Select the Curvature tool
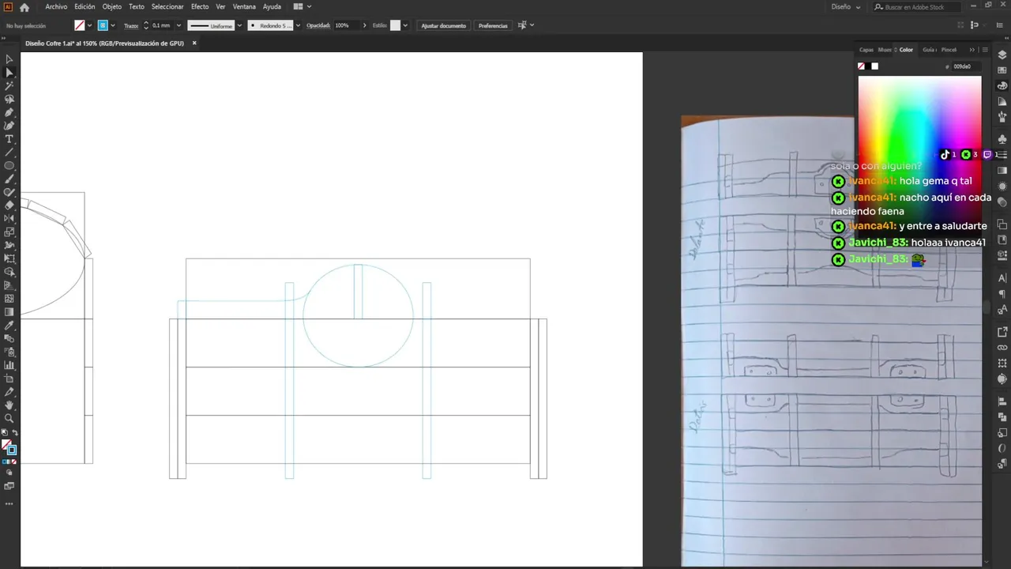Viewport: 1011px width, 569px height. pos(9,126)
